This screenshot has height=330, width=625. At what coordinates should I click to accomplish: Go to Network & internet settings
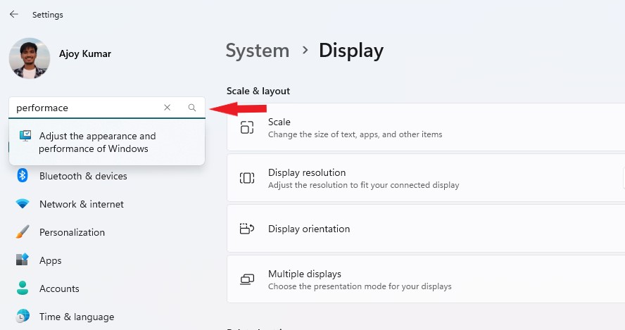click(82, 204)
